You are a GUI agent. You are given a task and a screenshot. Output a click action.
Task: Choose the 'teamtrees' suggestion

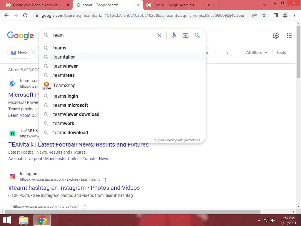tap(122, 75)
